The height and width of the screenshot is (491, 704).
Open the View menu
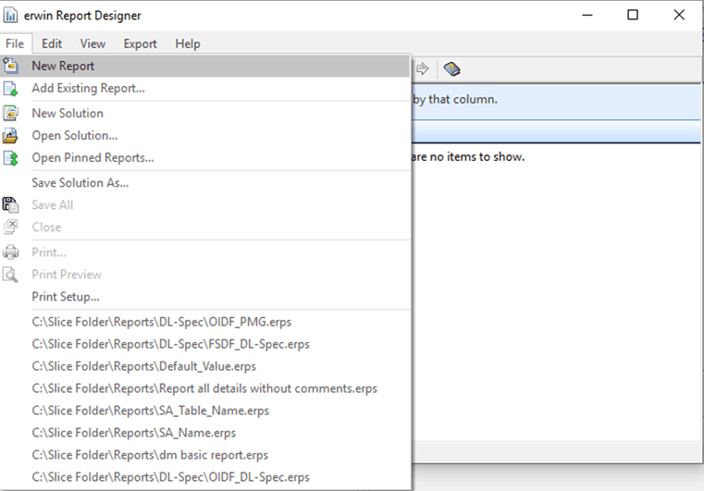[x=93, y=43]
